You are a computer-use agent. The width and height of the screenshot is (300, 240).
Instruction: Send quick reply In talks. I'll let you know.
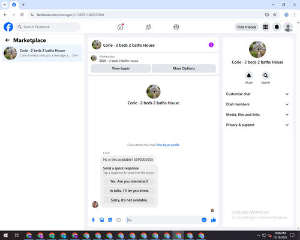click(129, 191)
